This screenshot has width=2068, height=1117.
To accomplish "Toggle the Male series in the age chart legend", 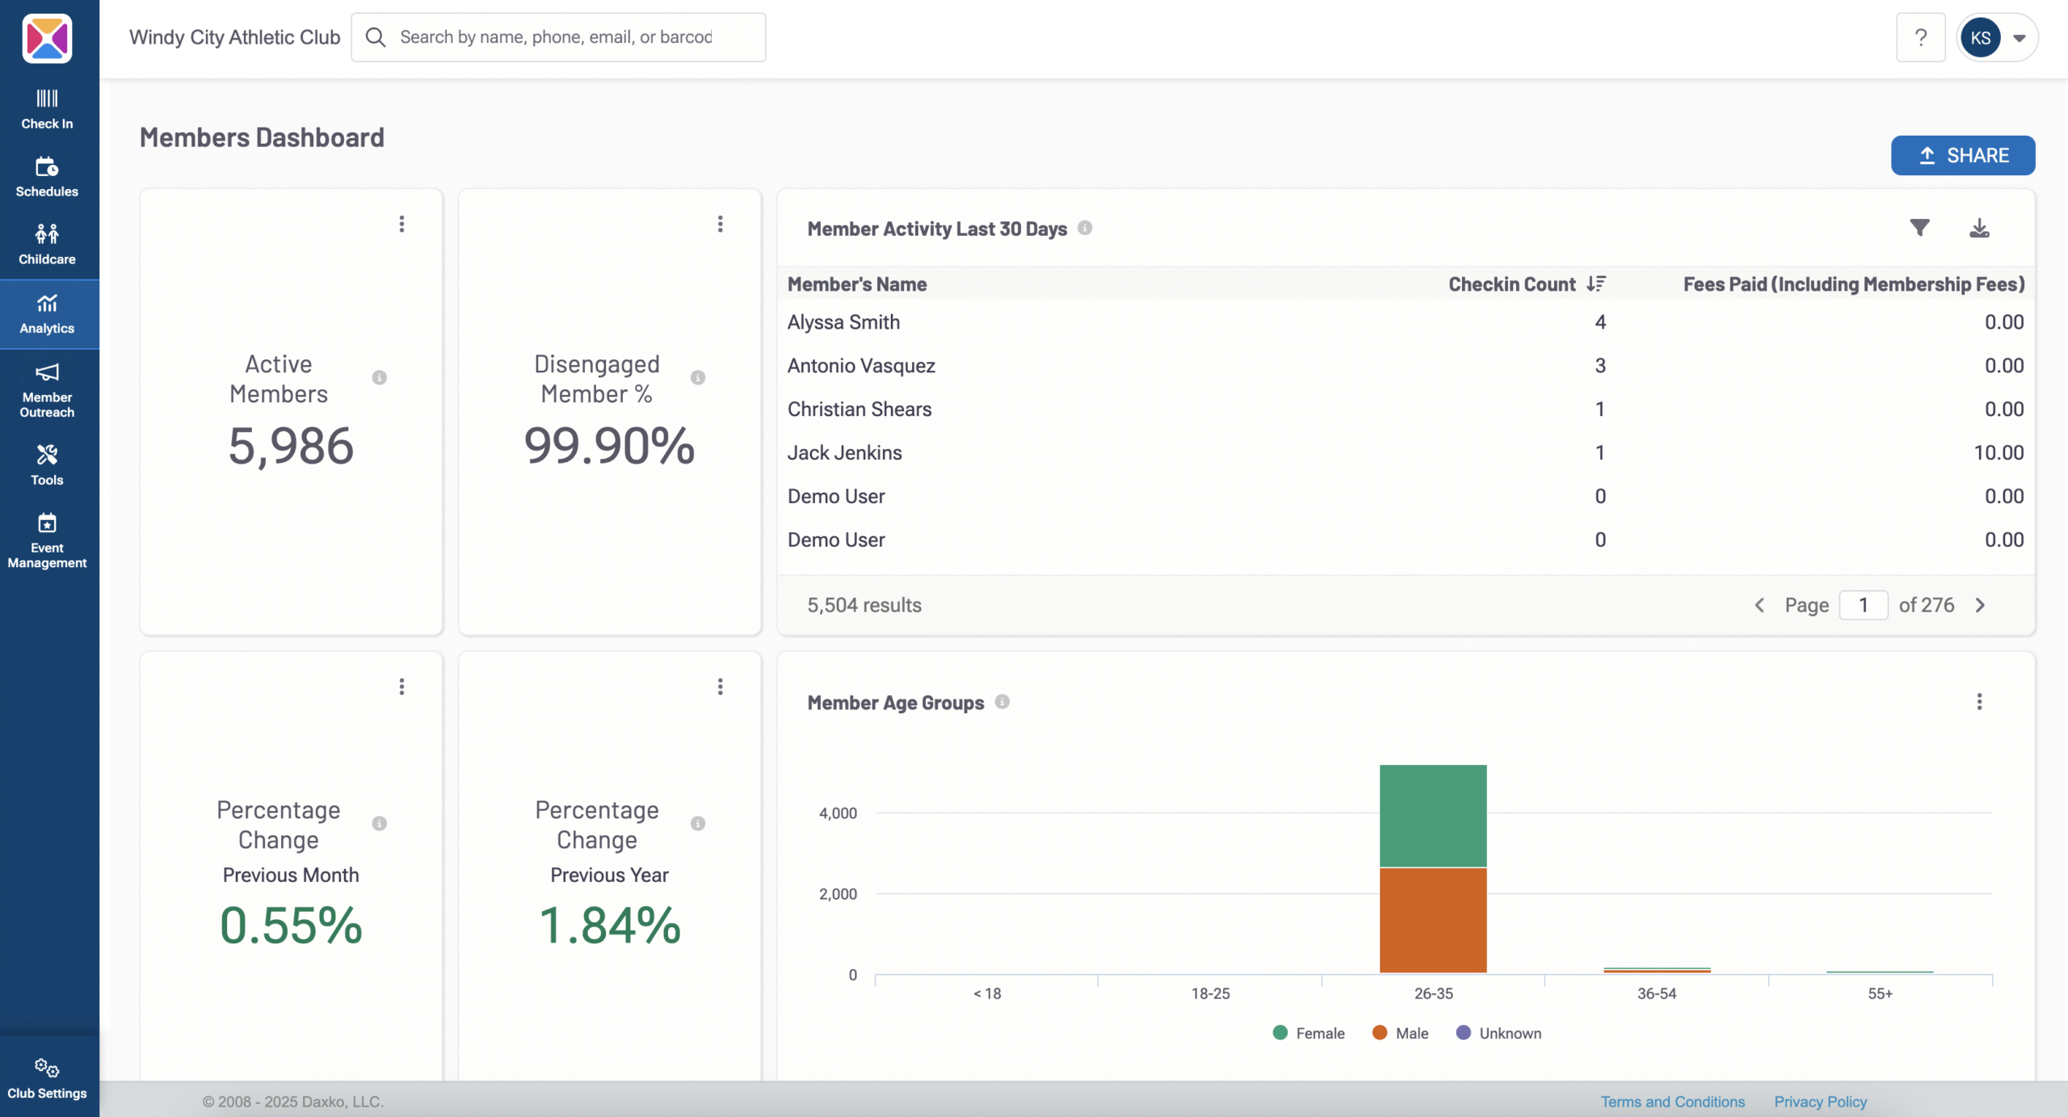I will [1399, 1033].
